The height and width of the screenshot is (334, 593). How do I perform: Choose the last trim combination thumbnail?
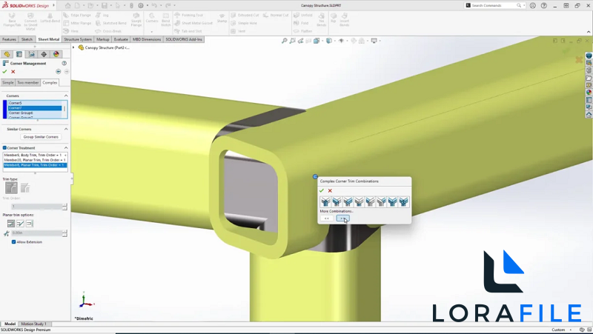pyautogui.click(x=404, y=201)
